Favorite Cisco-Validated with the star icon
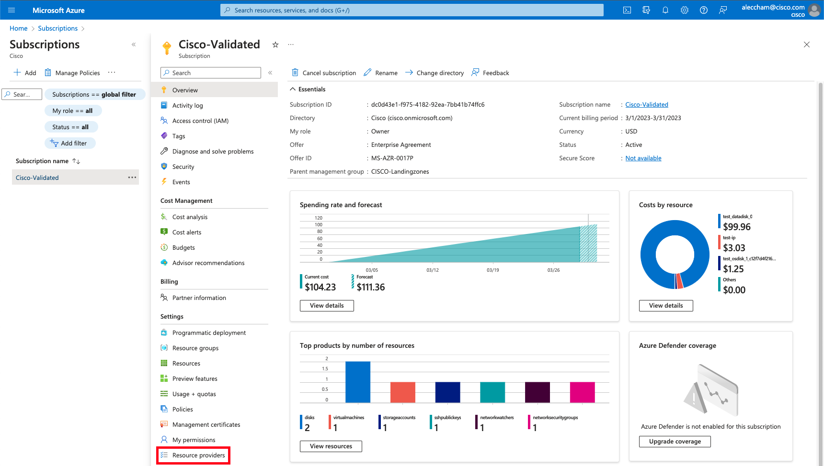824x466 pixels. (275, 44)
